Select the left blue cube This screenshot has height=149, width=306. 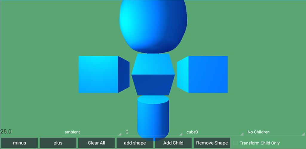pyautogui.click(x=104, y=74)
